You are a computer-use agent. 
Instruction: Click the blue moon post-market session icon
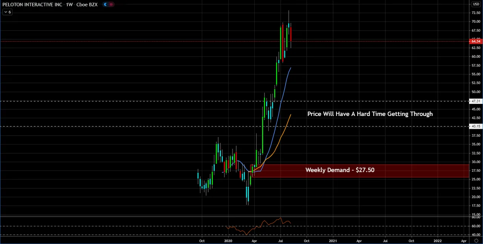point(105,5)
